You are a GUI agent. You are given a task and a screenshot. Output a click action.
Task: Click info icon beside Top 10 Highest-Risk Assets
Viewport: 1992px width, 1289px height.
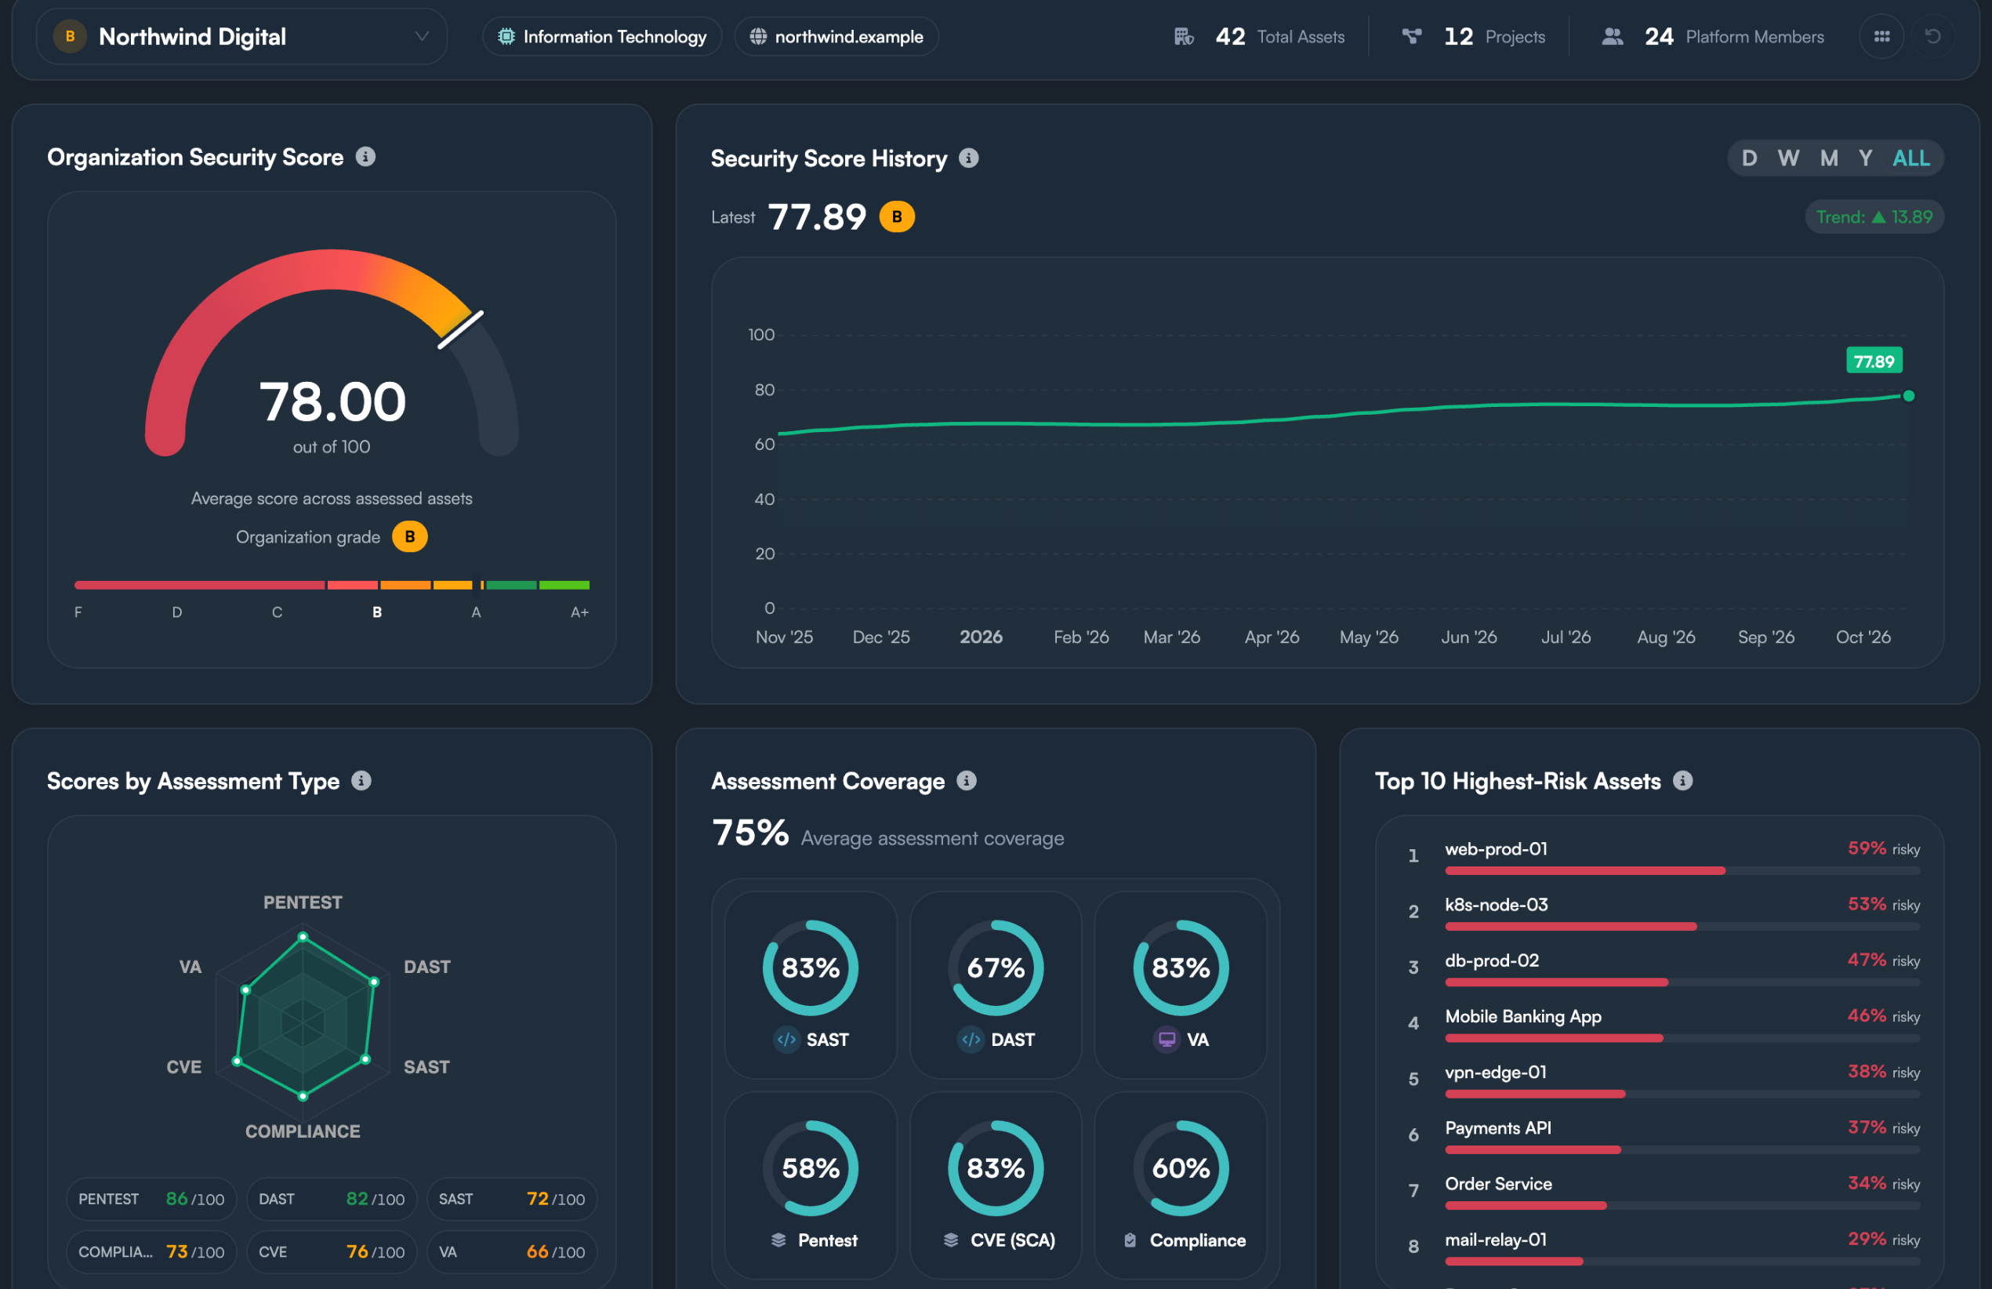(x=1682, y=780)
